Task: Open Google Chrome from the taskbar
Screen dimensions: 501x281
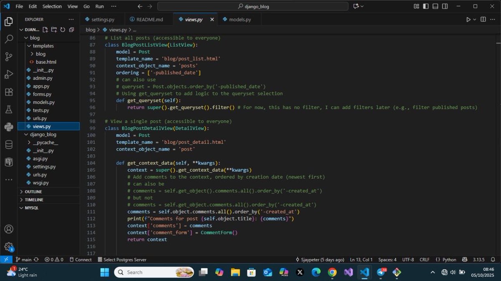Action: (x=332, y=272)
